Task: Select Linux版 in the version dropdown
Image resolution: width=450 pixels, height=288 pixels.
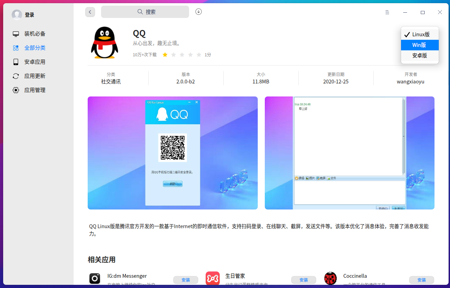Action: coord(420,35)
